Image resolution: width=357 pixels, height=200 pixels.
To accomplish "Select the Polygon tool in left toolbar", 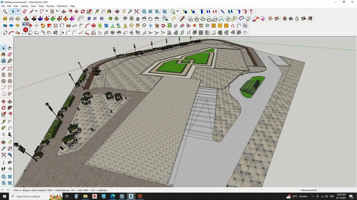I will click(10, 81).
